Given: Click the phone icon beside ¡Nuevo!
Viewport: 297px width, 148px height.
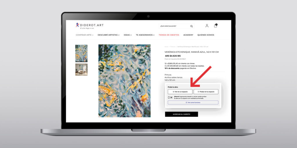Looking at the screenshot, I should (169, 97).
